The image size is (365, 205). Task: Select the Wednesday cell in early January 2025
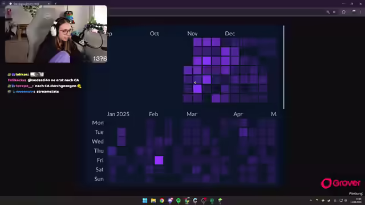121,141
